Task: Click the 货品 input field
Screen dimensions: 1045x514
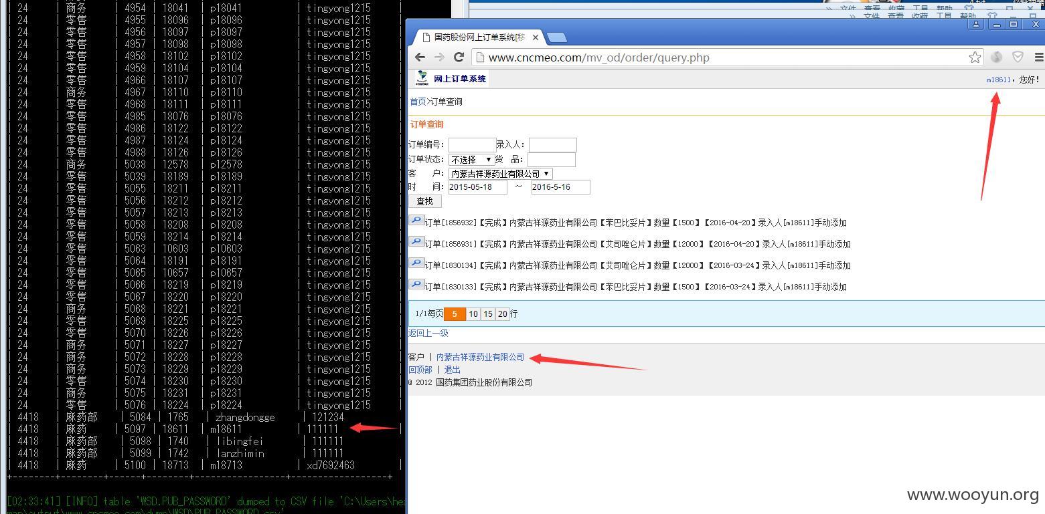Action: coord(552,160)
